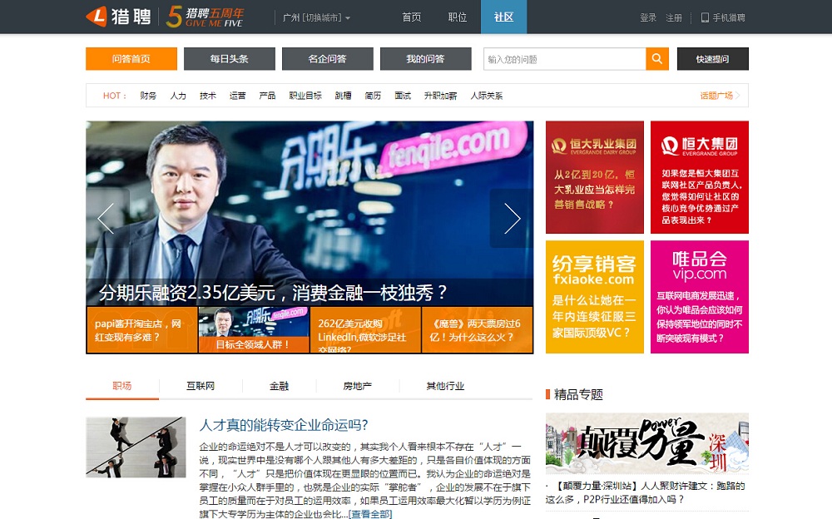
Task: Switch to the 金融 tab
Action: 279,386
